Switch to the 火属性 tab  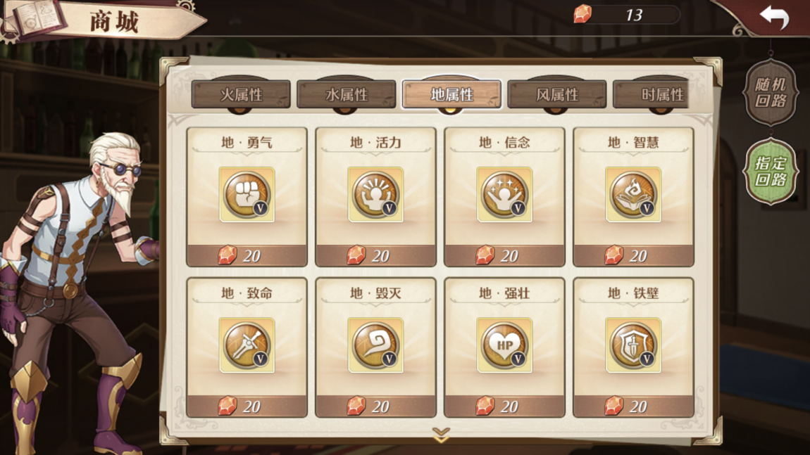click(x=242, y=94)
